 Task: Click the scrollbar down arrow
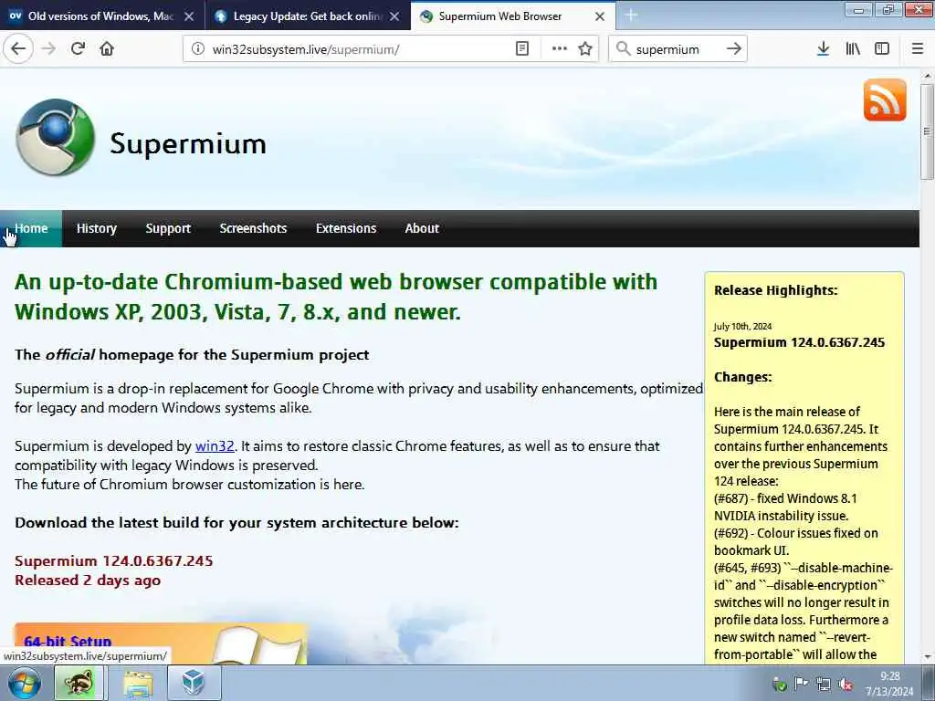click(x=927, y=657)
